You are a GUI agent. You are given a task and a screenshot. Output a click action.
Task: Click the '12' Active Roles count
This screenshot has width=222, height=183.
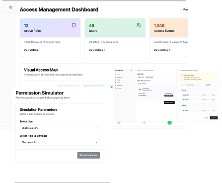point(26,25)
